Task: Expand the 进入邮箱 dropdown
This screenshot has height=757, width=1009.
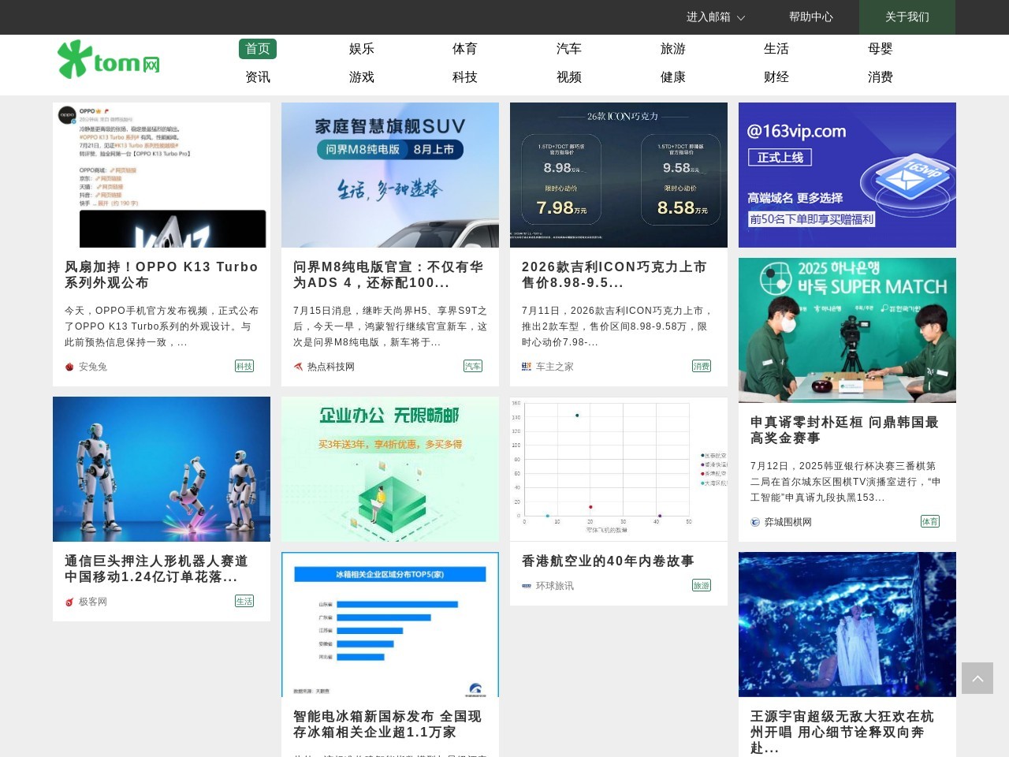Action: (x=715, y=17)
